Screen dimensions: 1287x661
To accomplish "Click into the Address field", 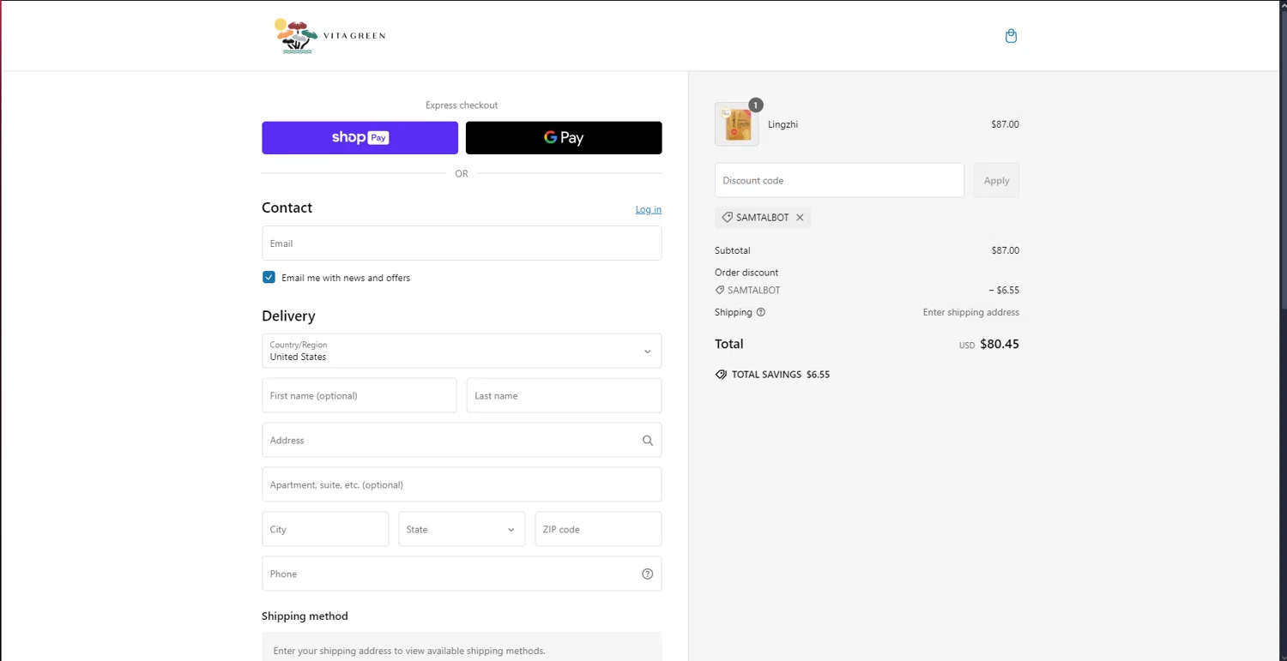I will pos(462,441).
